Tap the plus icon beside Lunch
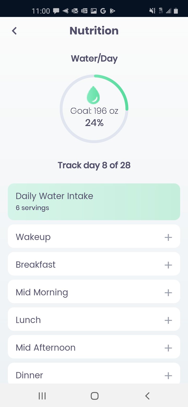 168,320
